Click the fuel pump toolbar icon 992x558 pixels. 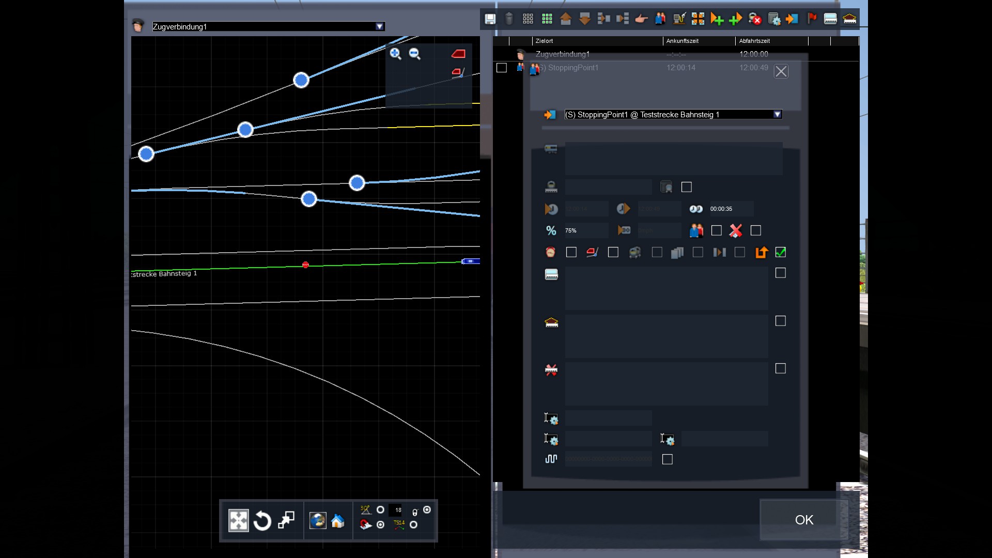coord(679,19)
